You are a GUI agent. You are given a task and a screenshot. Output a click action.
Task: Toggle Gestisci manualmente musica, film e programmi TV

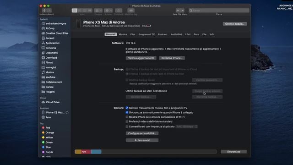click(127, 108)
